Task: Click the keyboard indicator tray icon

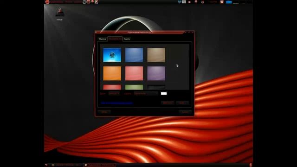Action: [184, 2]
